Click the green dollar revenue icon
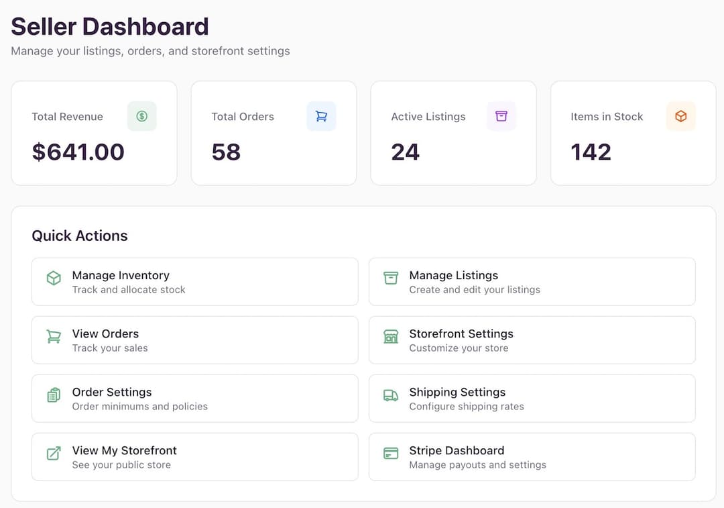 (x=141, y=115)
